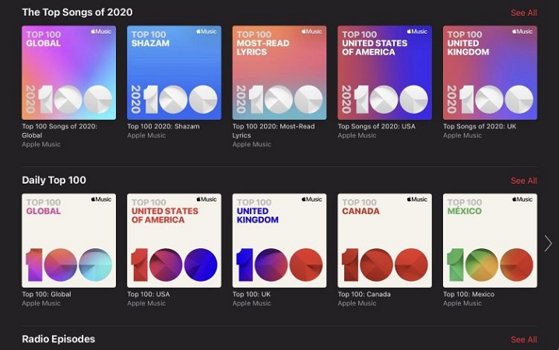Open Daily Top 100 Canada cover

pos(385,240)
